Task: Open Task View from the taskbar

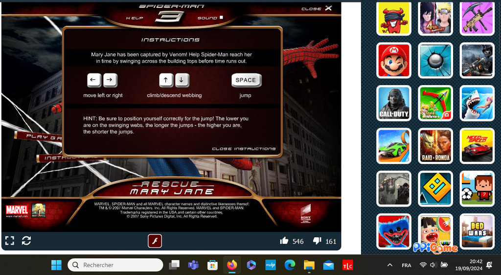Action: 174,265
